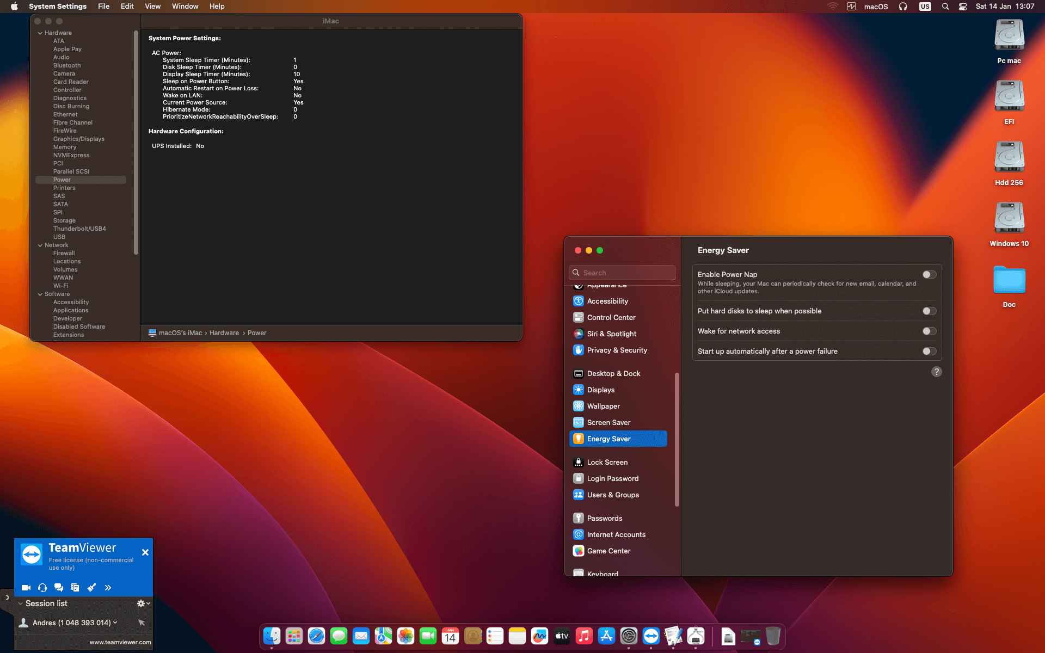The width and height of the screenshot is (1045, 653).
Task: Open Maps from the Dock
Action: click(x=383, y=636)
